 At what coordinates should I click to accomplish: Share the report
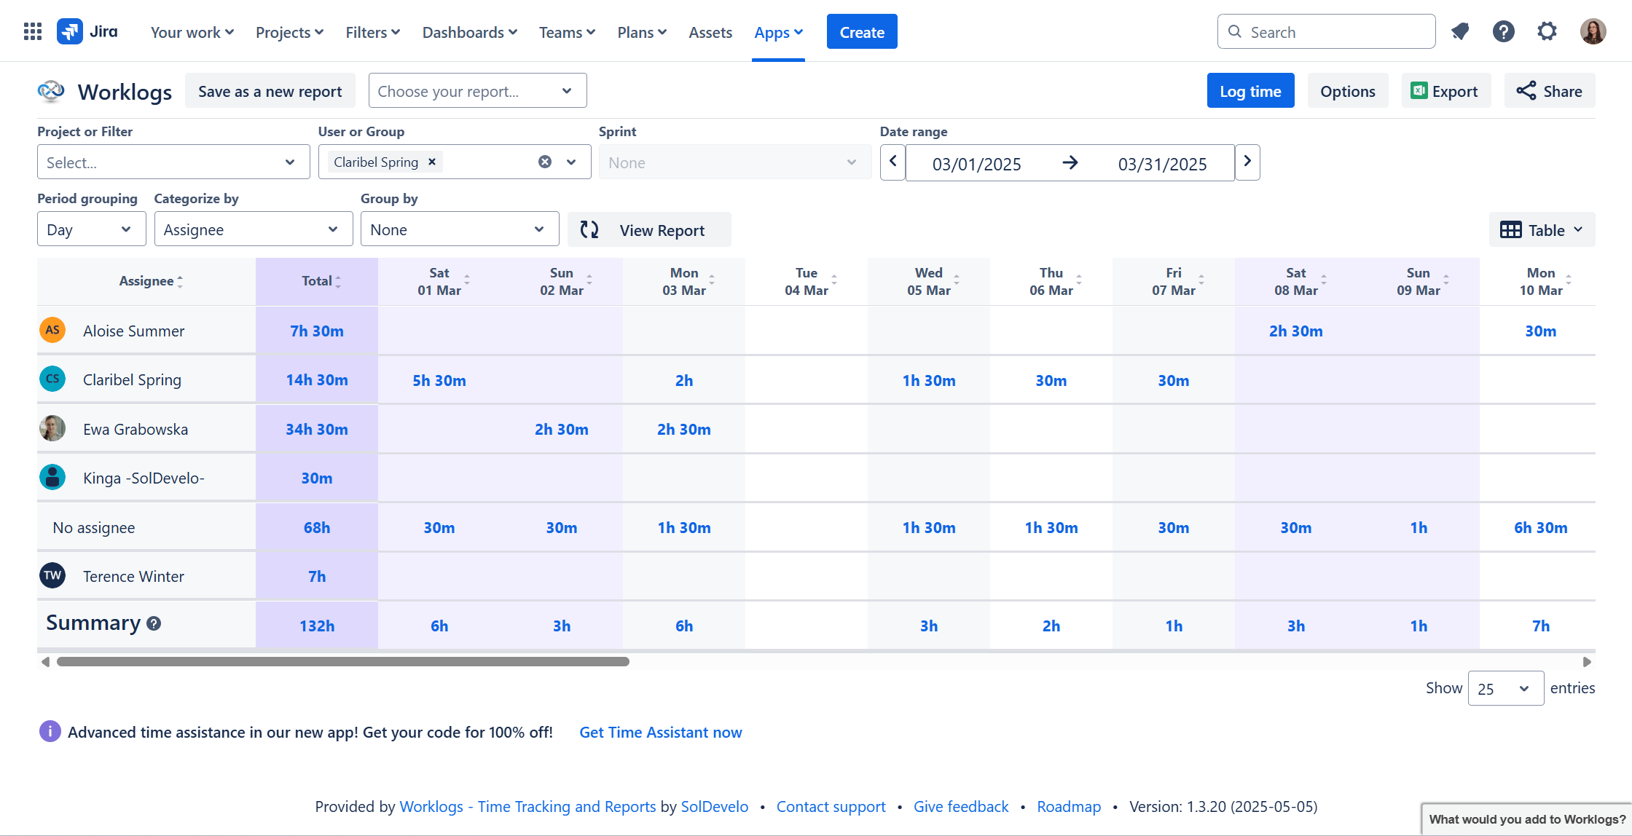point(1550,91)
